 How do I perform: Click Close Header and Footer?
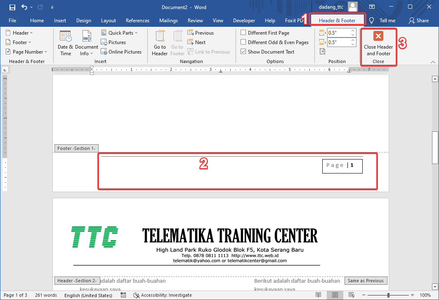(x=378, y=47)
